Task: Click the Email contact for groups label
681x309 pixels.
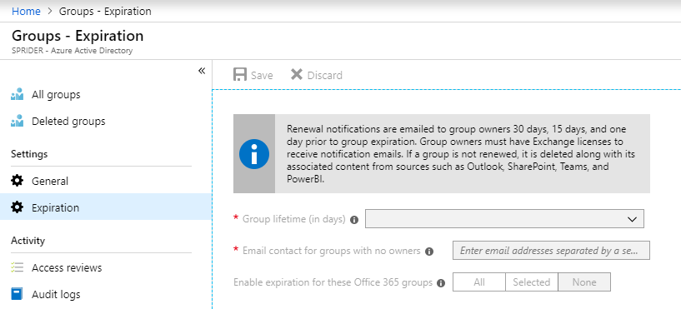Action: (332, 251)
